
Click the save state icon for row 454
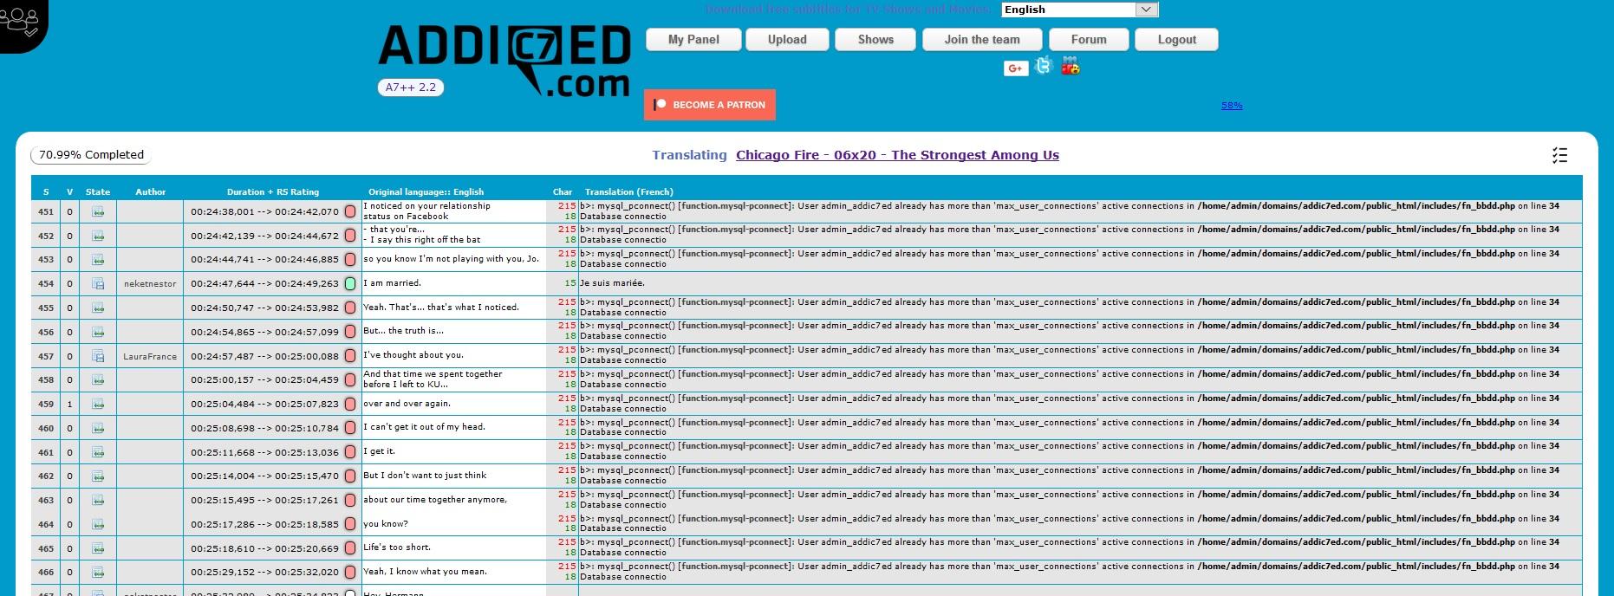click(98, 284)
